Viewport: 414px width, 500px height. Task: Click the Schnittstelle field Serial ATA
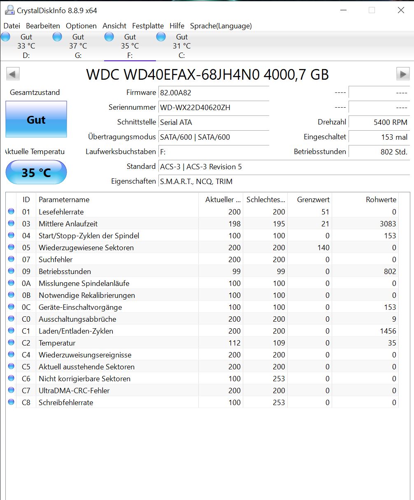point(214,122)
